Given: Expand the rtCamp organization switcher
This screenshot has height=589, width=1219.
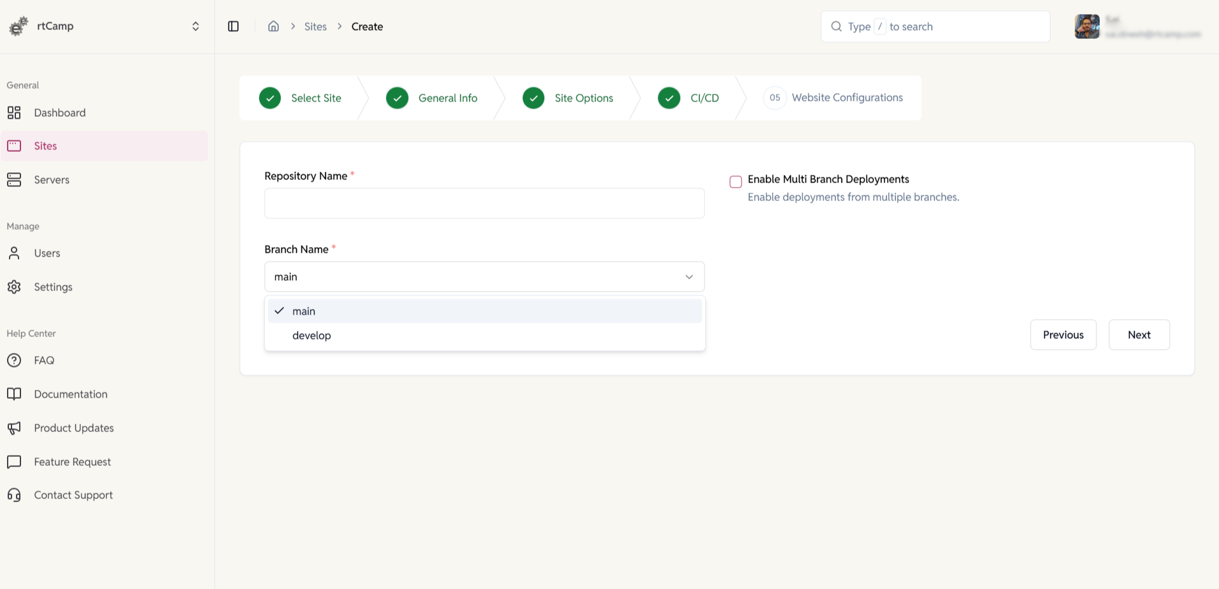Looking at the screenshot, I should pyautogui.click(x=195, y=26).
